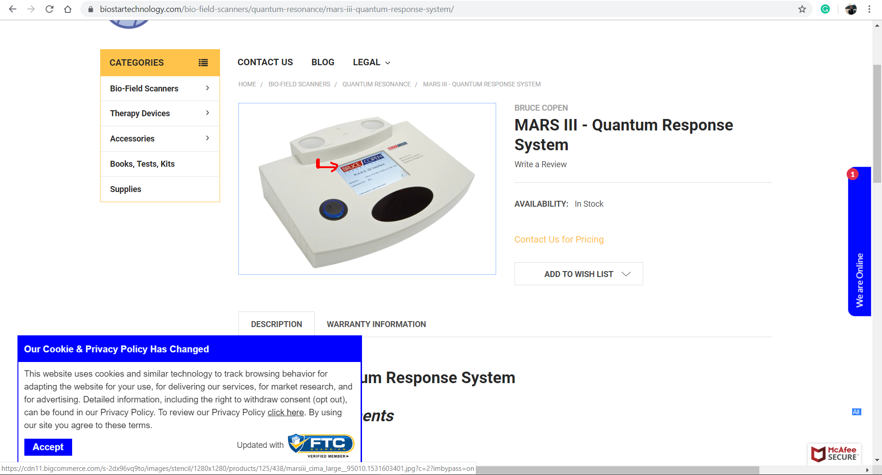
Task: Open the Add to Wish List dropdown
Action: [578, 274]
